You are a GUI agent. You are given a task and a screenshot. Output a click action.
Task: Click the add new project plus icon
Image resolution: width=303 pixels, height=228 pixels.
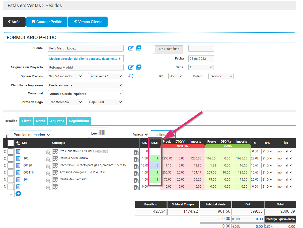point(139,67)
